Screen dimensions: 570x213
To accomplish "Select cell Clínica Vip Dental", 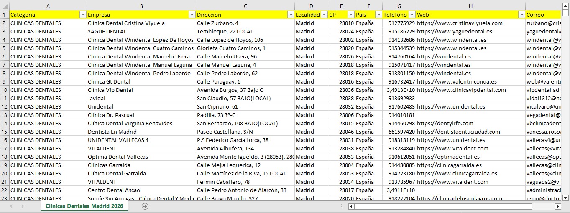I will [x=141, y=90].
